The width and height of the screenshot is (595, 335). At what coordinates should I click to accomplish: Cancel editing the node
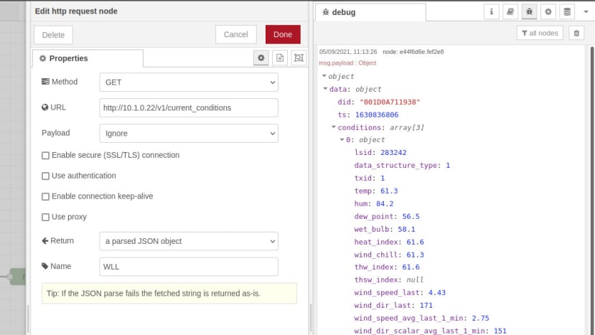click(x=236, y=34)
